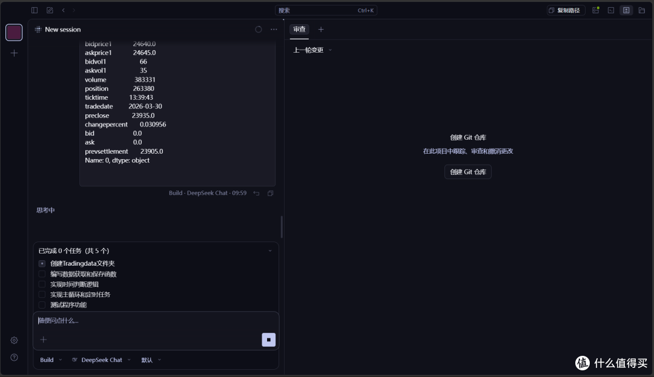Open the file folder icon in top bar

(x=641, y=10)
